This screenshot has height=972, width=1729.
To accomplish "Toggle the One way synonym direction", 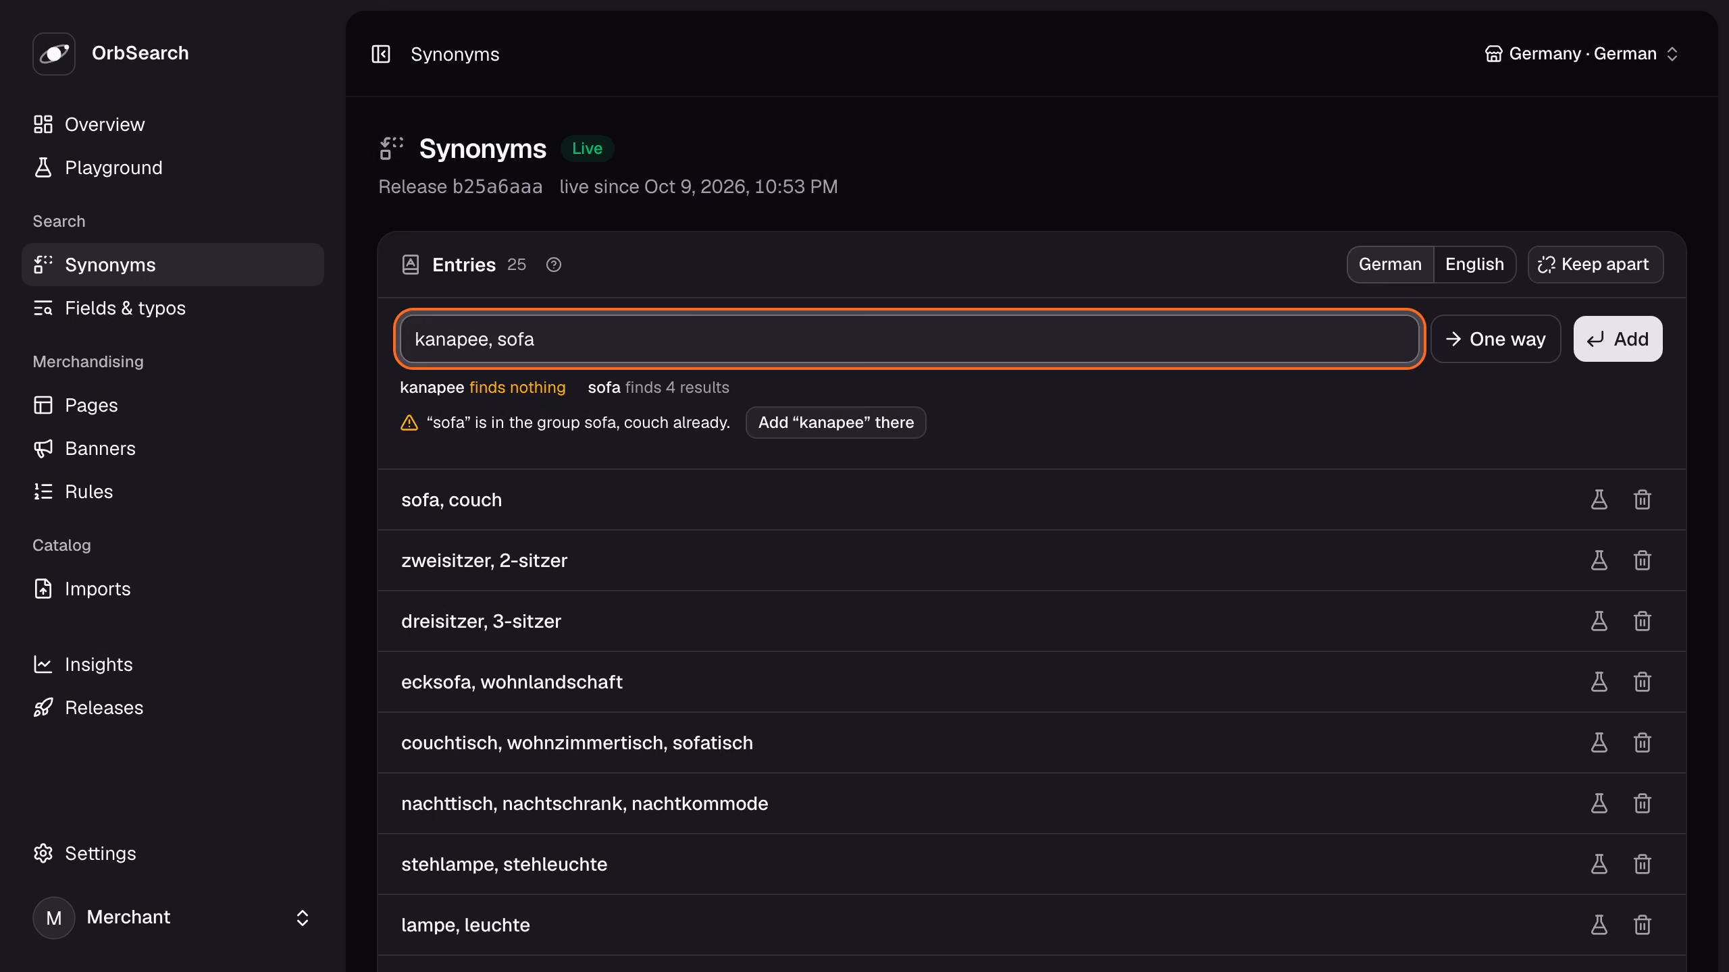I will (x=1495, y=339).
